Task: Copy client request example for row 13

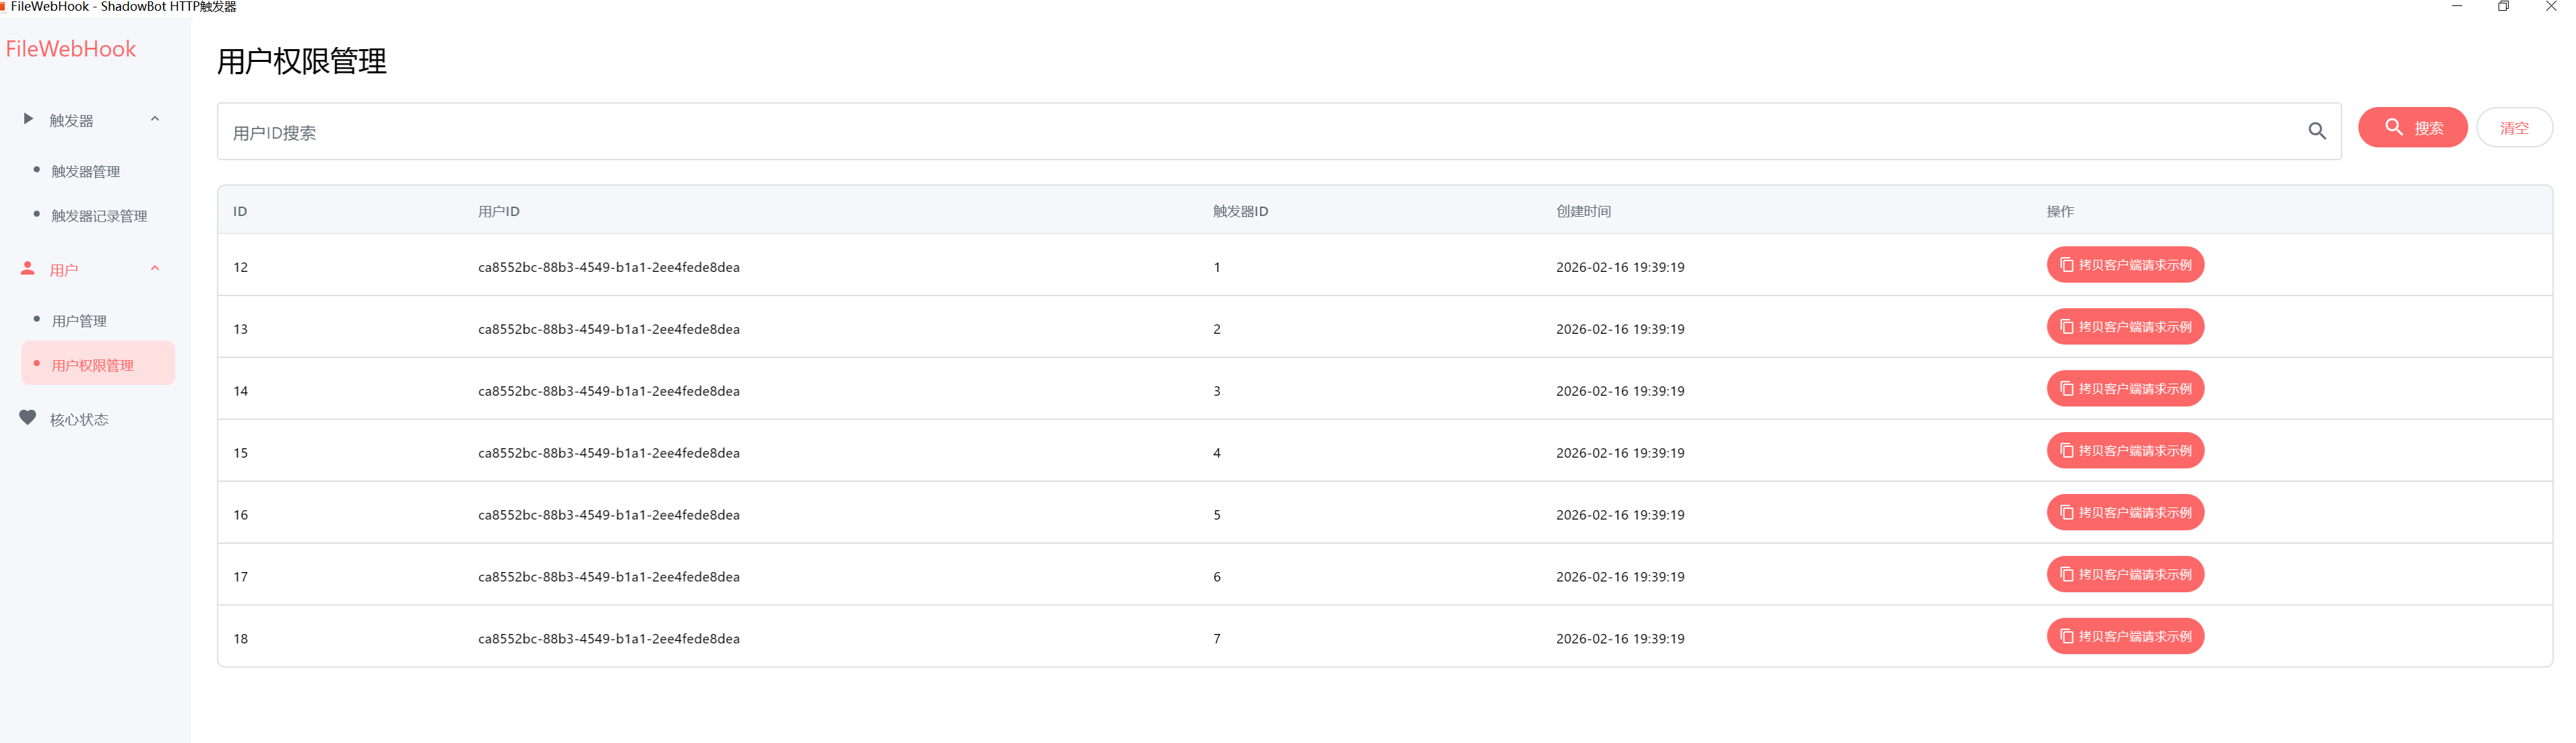Action: click(x=2125, y=326)
